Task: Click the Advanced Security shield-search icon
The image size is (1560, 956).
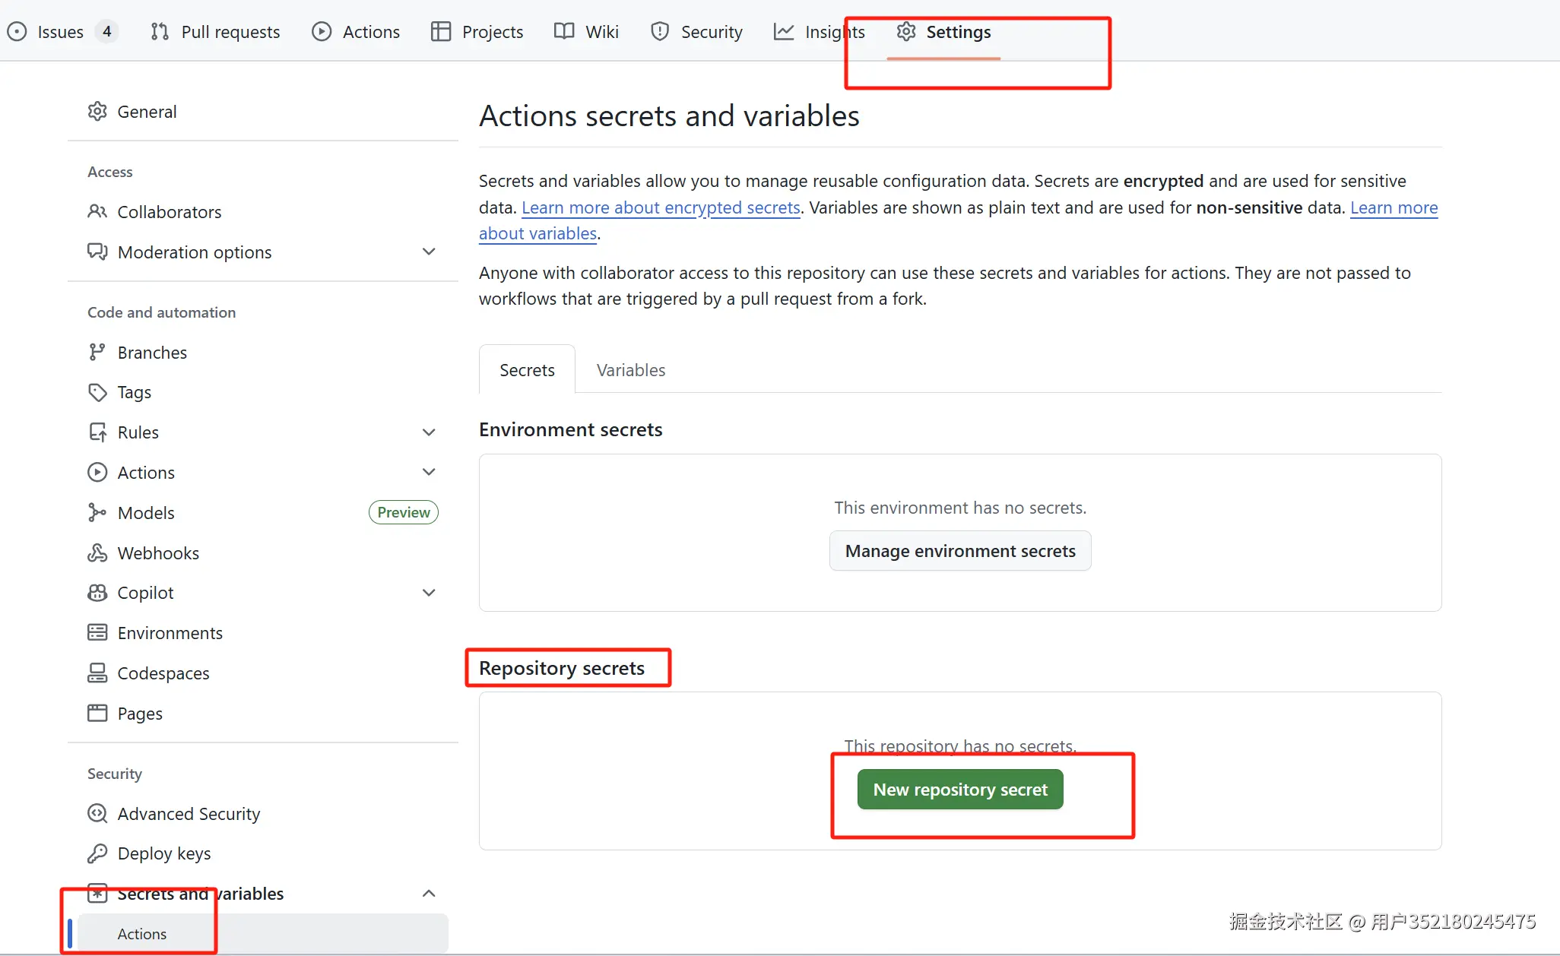Action: click(x=97, y=814)
